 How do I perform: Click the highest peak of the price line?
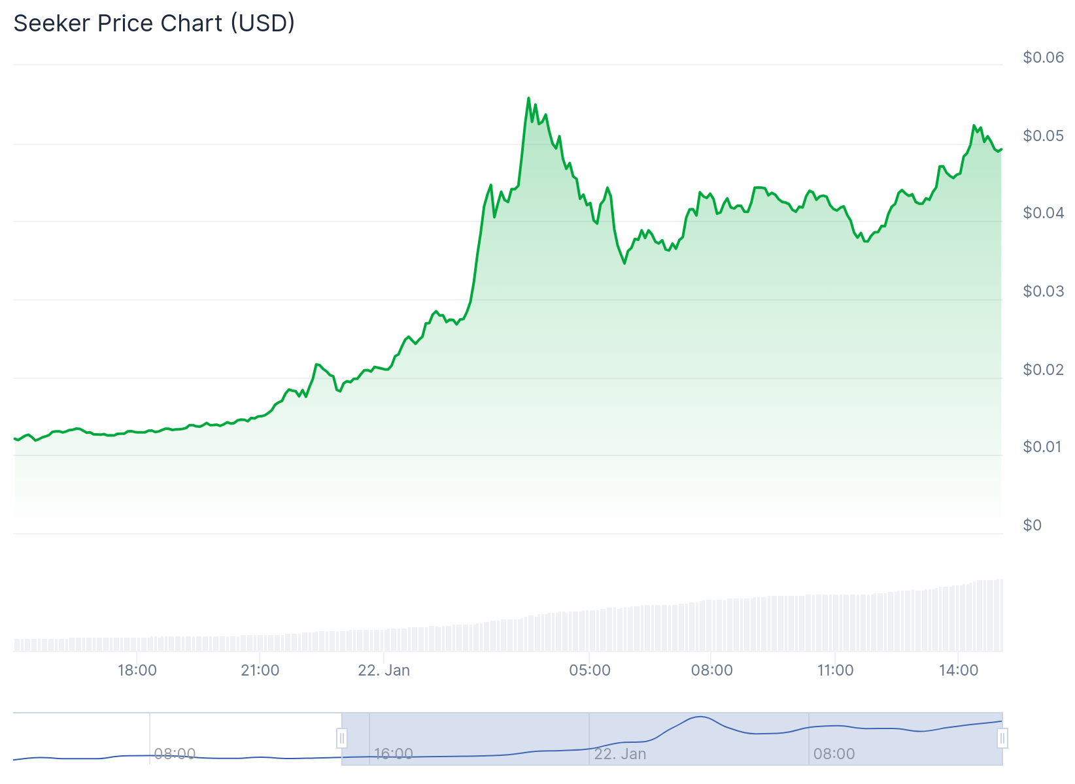(x=528, y=99)
